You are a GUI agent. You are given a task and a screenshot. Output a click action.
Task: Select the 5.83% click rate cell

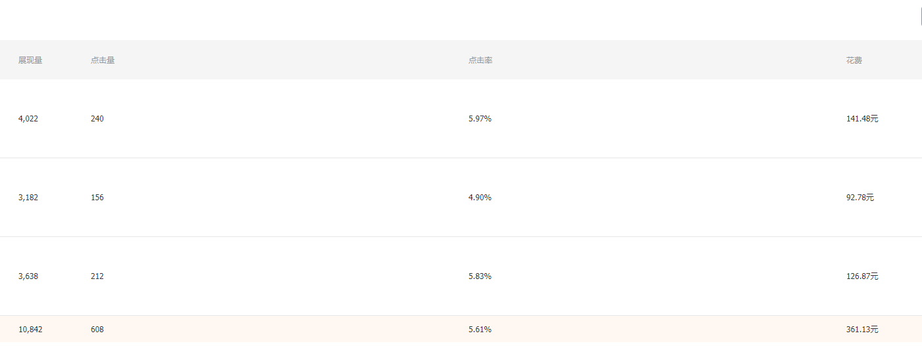tap(480, 276)
